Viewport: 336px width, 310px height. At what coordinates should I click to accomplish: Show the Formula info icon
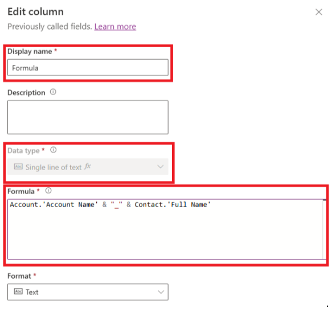coord(48,191)
